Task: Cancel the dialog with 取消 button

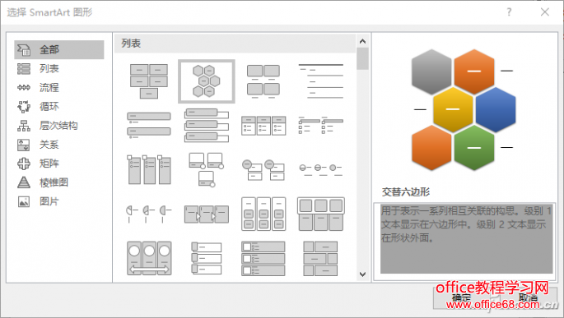Action: (x=528, y=298)
